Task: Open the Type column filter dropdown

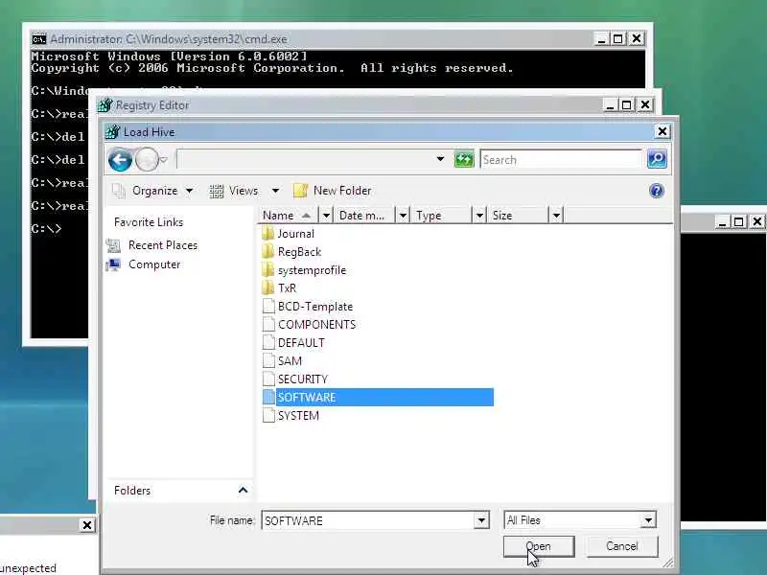Action: tap(479, 215)
